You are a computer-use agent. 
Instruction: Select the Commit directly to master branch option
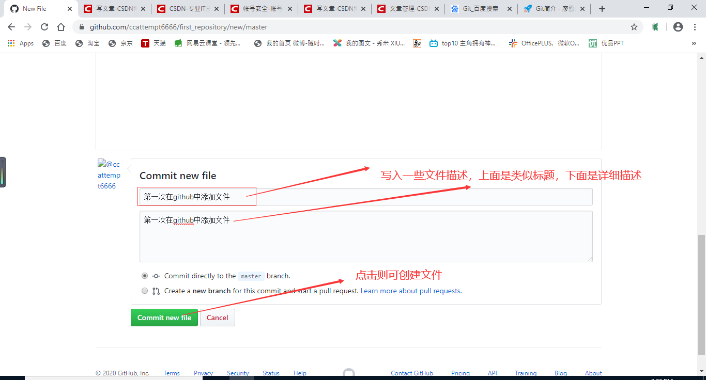(145, 276)
